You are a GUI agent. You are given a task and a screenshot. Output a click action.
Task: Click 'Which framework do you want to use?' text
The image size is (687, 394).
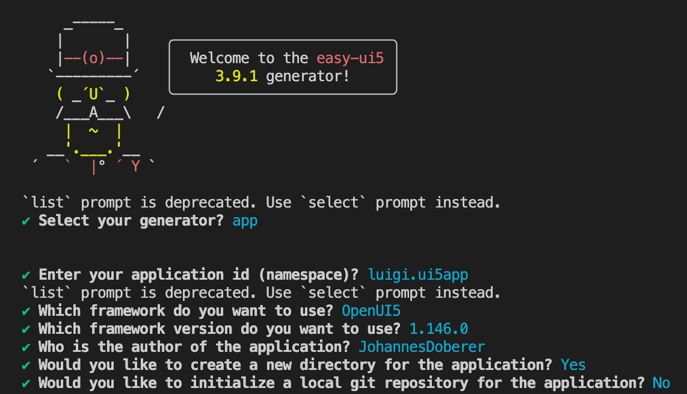[x=186, y=311]
